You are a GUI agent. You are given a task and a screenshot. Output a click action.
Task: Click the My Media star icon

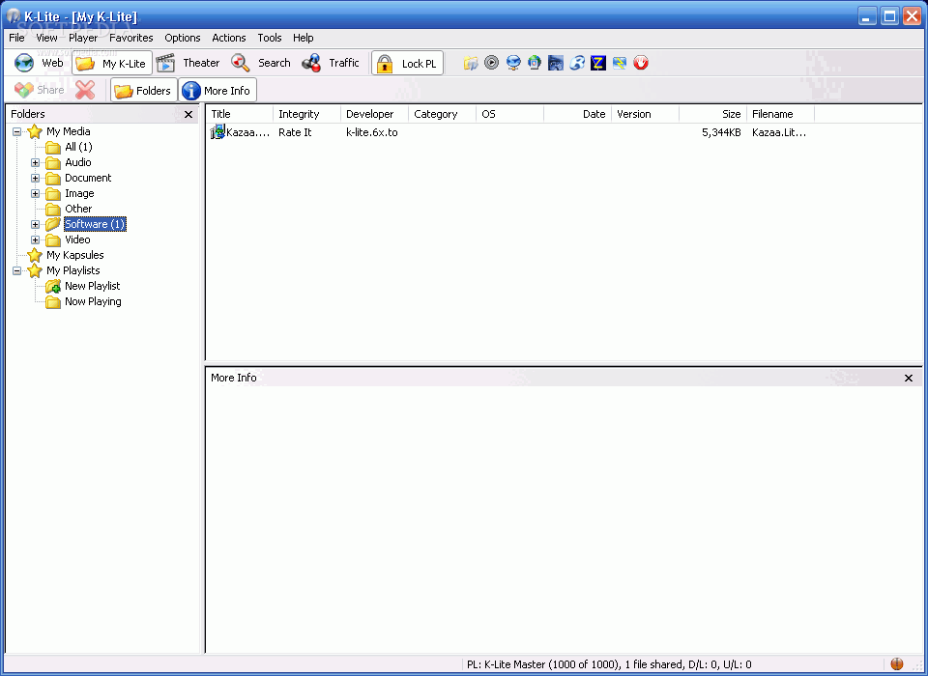coord(35,131)
